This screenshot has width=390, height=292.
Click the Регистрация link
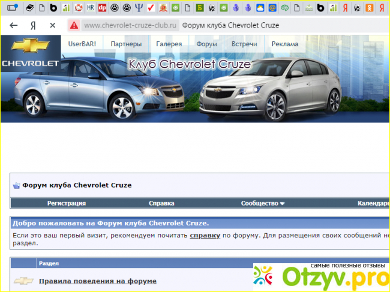tap(67, 203)
